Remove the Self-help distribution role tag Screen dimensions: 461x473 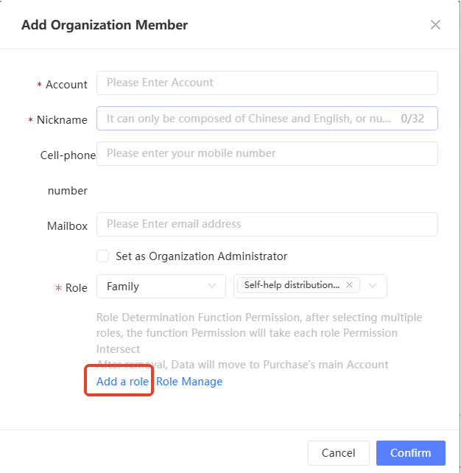click(349, 285)
